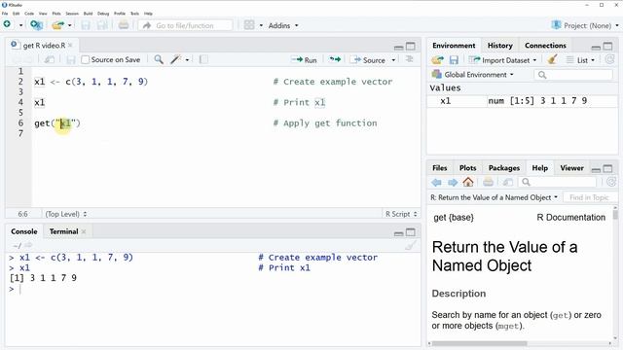
Task: Open the File menu
Action: coord(5,14)
